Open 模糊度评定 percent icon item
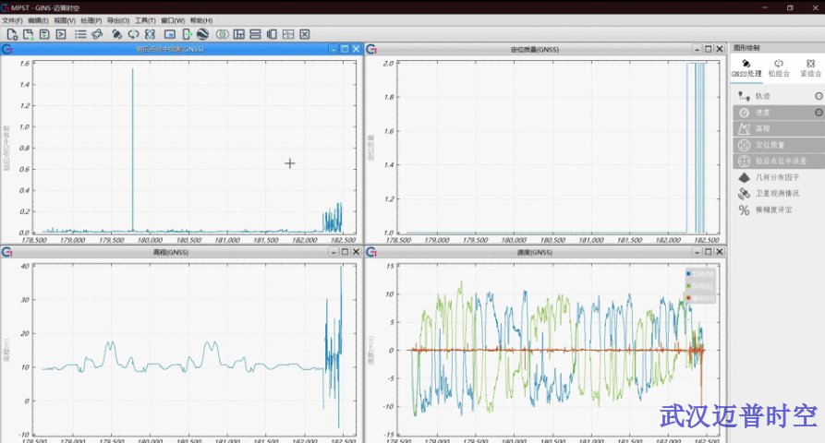 point(774,210)
